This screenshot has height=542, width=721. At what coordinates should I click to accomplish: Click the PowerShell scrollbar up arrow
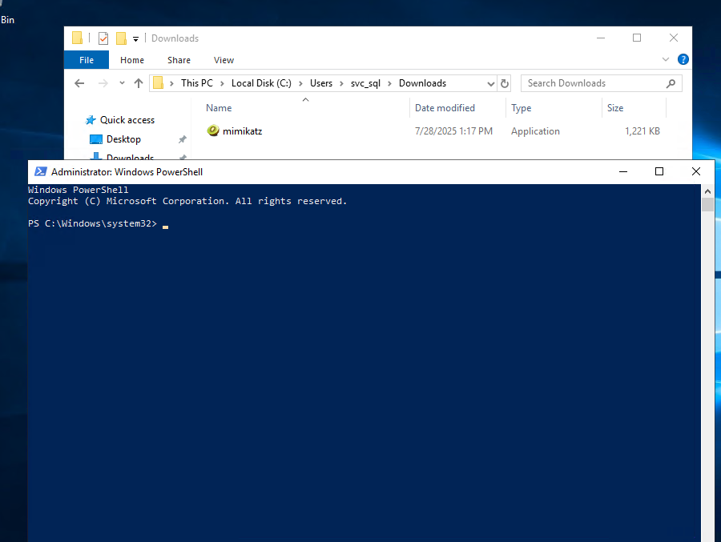[x=707, y=191]
